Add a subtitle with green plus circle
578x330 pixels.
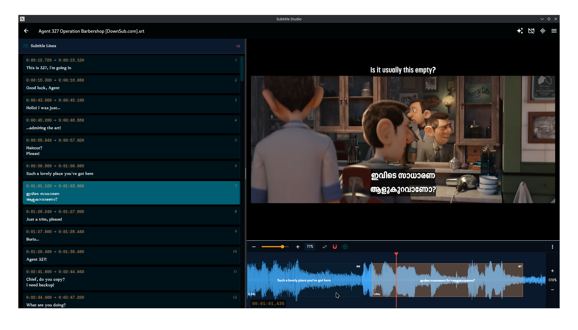(345, 247)
